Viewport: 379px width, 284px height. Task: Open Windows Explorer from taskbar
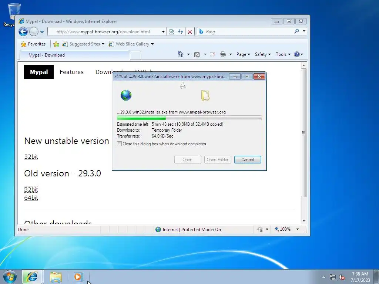pos(56,277)
